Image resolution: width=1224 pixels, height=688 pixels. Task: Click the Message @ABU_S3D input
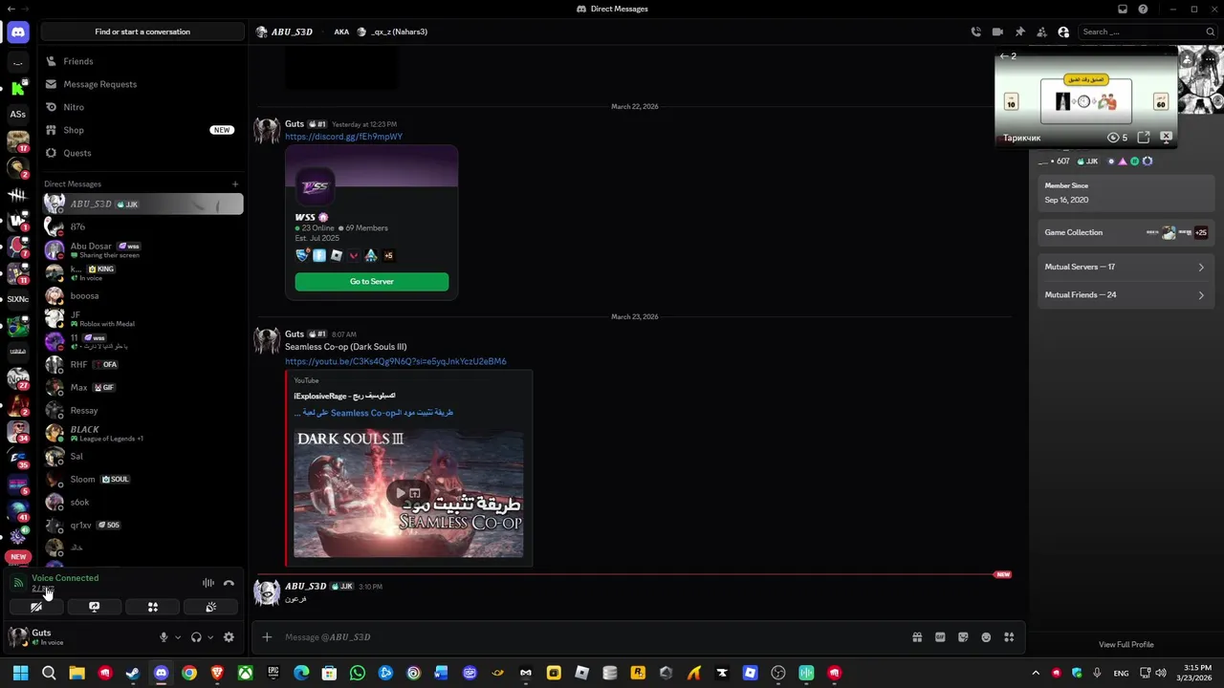point(593,637)
